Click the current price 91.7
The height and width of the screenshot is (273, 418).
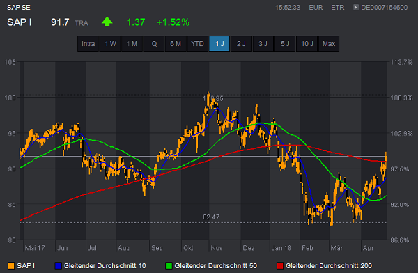pos(60,22)
